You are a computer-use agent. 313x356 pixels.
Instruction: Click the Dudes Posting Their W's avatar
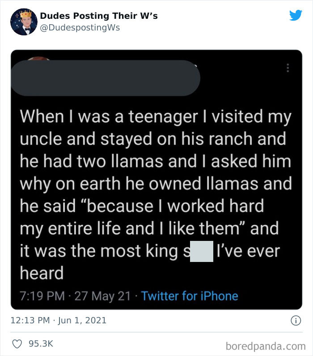click(24, 21)
